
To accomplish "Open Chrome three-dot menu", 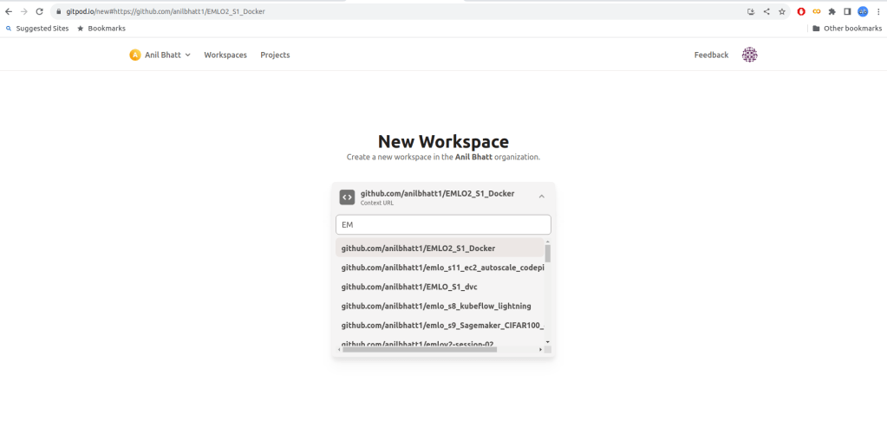I will coord(877,11).
